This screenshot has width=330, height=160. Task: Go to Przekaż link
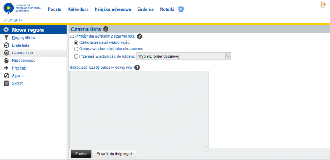[19, 68]
